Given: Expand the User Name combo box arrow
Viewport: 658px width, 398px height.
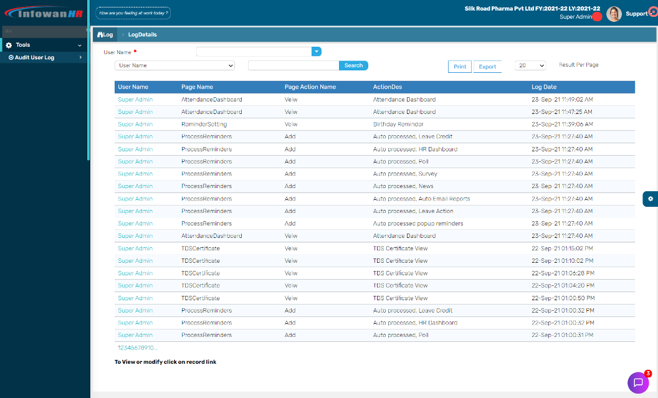Looking at the screenshot, I should click(x=316, y=52).
